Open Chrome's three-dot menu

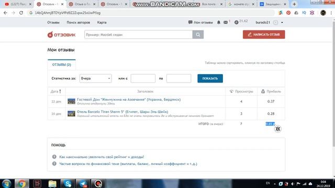tap(331, 13)
